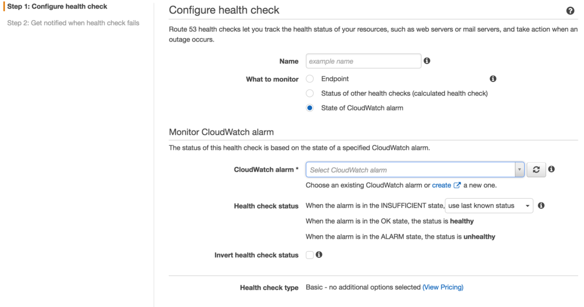
Task: Click info icon beside Name field
Action: coord(427,60)
